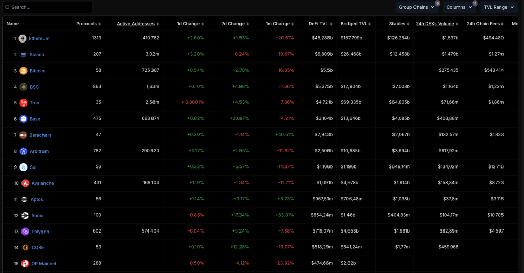Sort by Active Addresses column

(x=138, y=24)
